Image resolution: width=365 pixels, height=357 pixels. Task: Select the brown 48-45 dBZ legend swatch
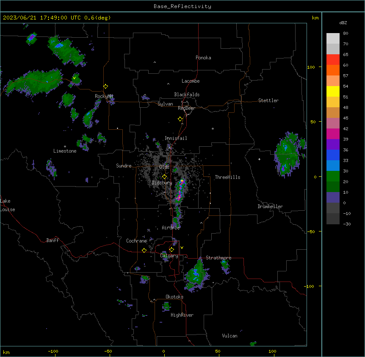(333, 112)
